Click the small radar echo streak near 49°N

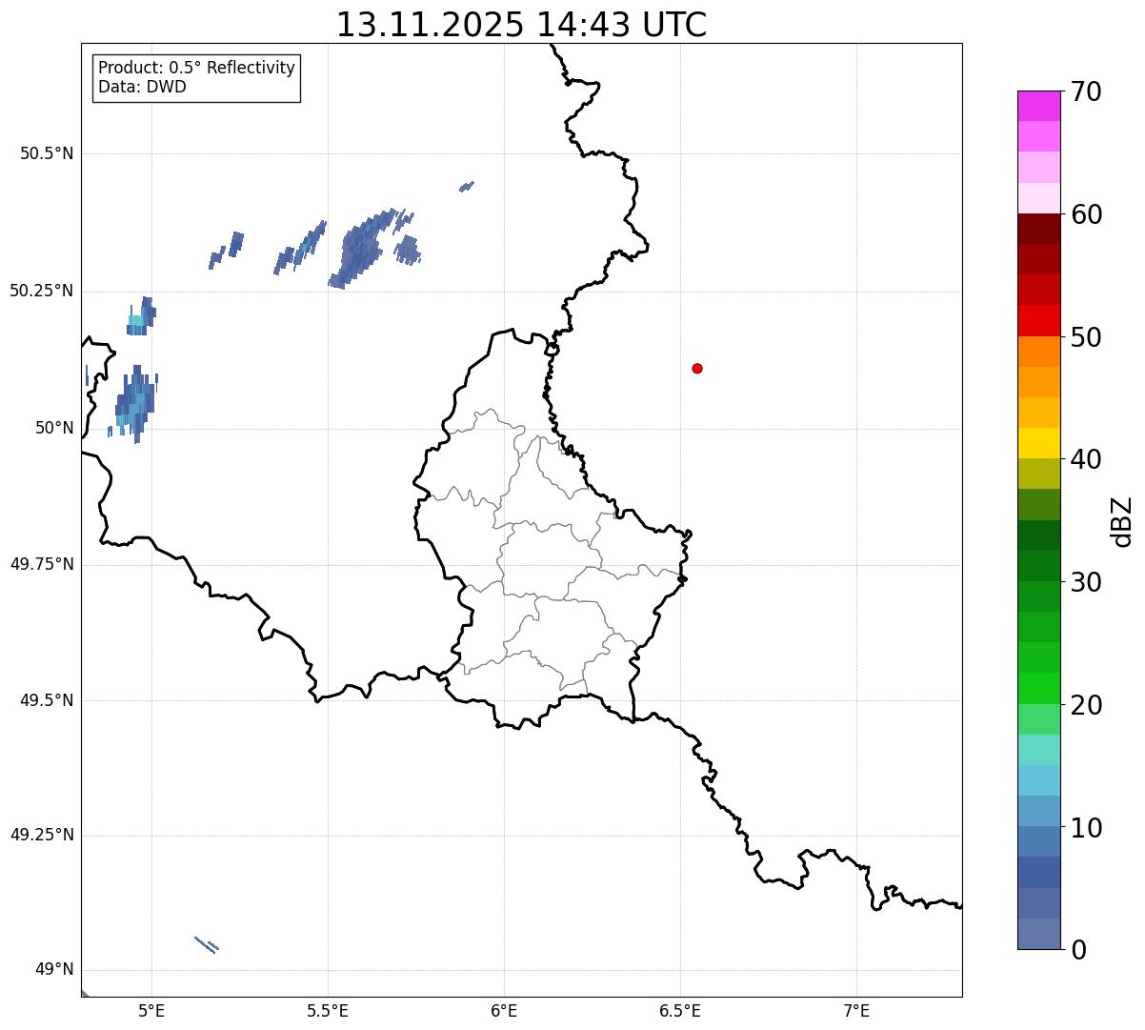[x=207, y=944]
